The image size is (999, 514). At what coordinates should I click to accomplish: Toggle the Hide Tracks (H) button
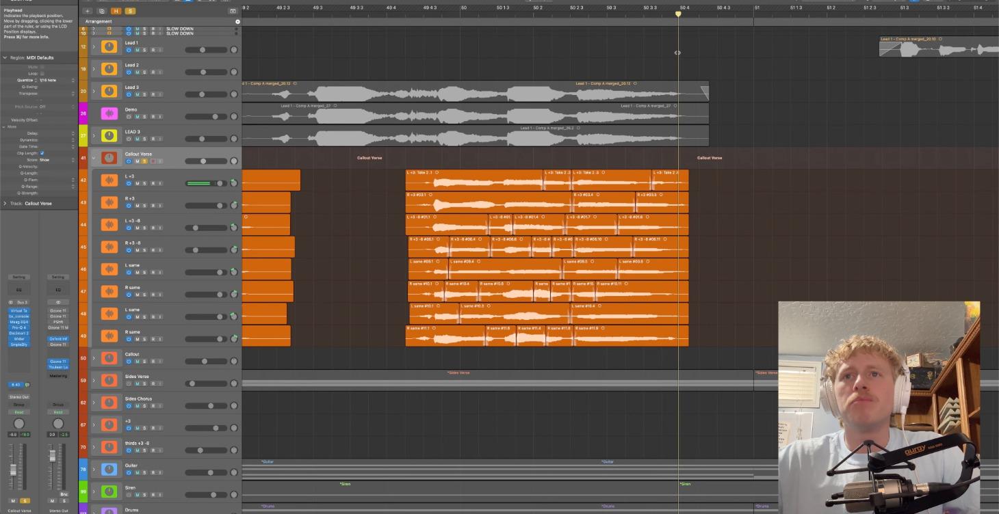tap(116, 12)
